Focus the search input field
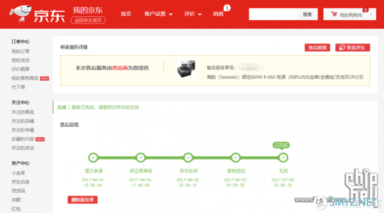The height and width of the screenshot is (213, 384). click(273, 15)
